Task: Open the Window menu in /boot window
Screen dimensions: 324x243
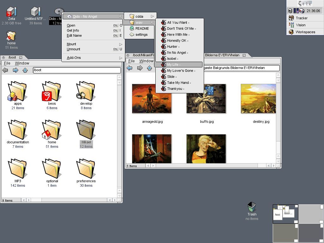Action: pos(22,63)
